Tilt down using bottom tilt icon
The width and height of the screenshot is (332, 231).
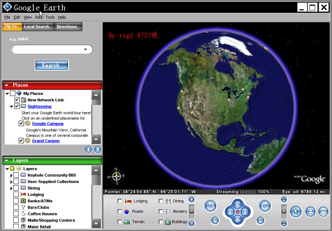click(284, 223)
